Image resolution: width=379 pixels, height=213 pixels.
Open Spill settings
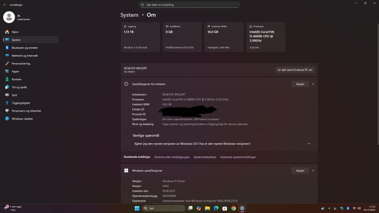coord(31,95)
